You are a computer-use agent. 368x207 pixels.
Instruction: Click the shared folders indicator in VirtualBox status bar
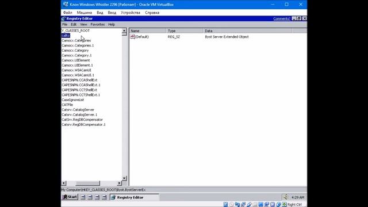(x=255, y=205)
